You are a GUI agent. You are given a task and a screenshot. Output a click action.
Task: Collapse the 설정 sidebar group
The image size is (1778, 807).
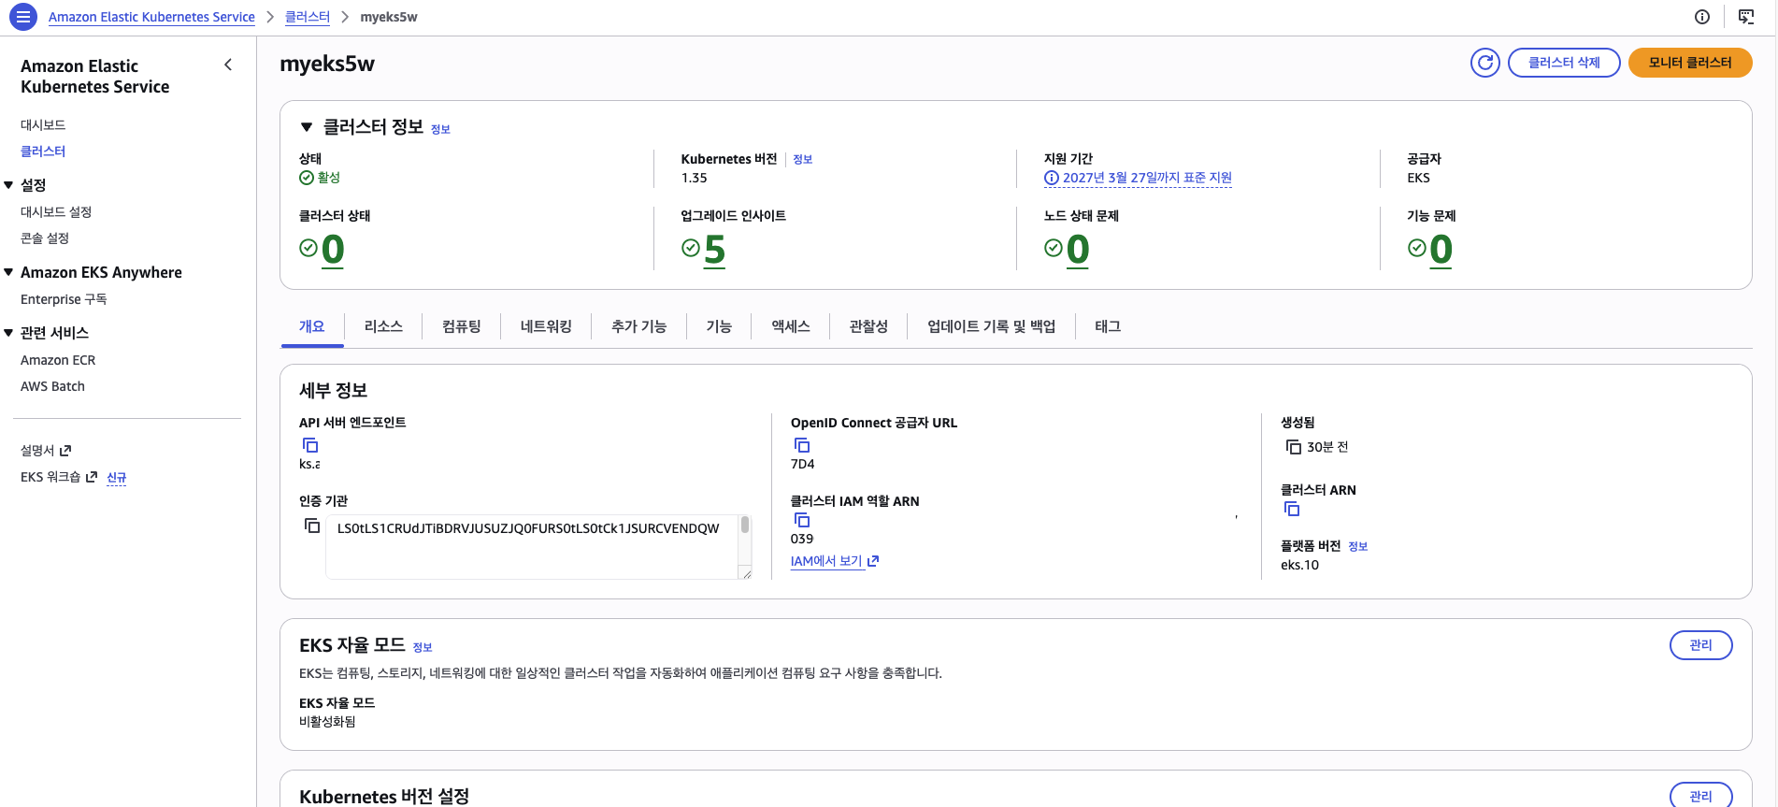tap(8, 185)
